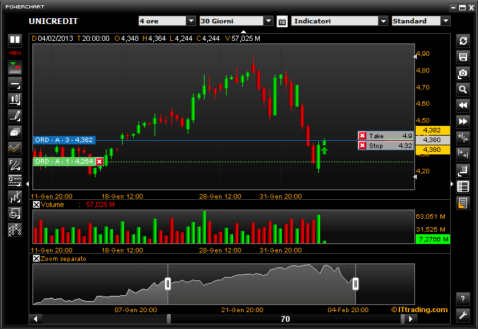478x329 pixels.
Task: Open the calendar date picker icon
Action: [x=282, y=21]
